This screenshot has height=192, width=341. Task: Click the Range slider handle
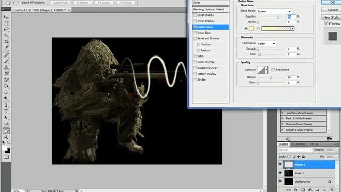pos(271,77)
